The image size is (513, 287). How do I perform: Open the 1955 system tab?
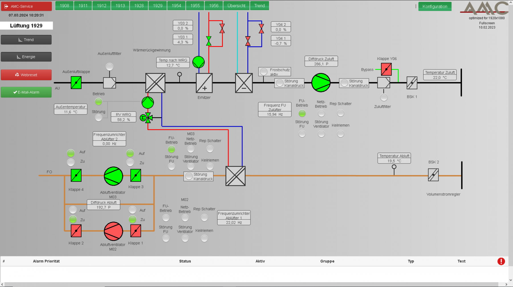tap(195, 5)
